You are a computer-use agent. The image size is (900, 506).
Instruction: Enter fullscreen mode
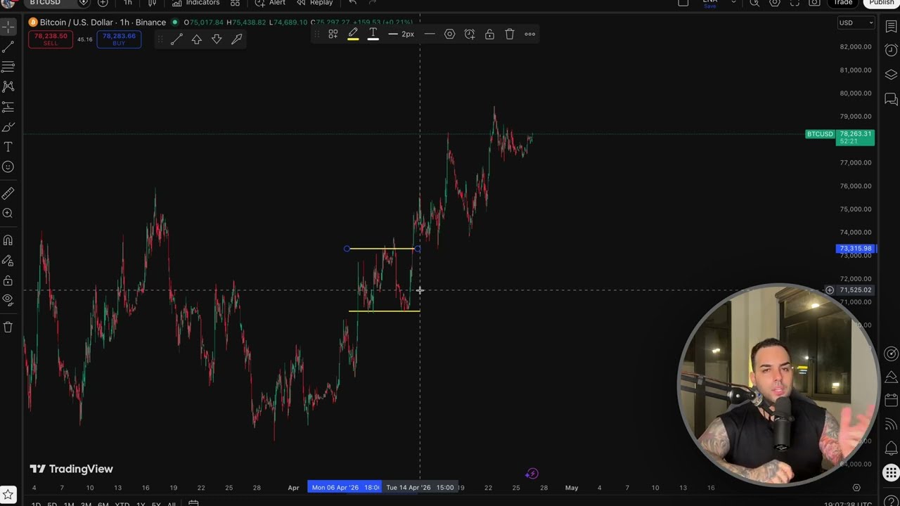coord(795,3)
